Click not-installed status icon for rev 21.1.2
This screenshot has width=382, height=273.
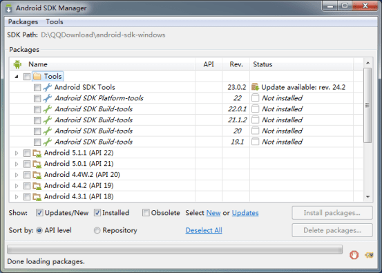click(x=255, y=120)
